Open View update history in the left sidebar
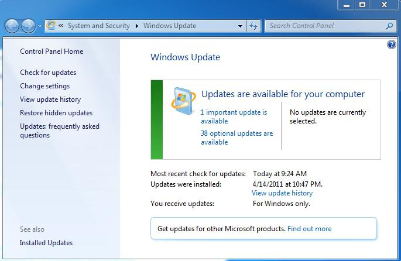This screenshot has width=401, height=261. click(x=50, y=99)
